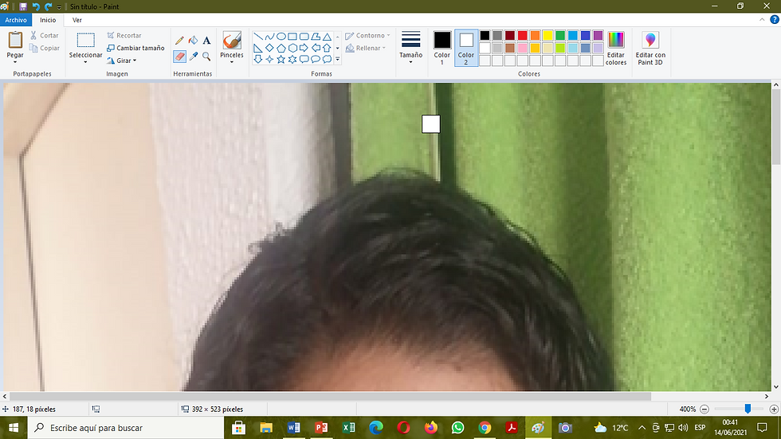Select the Eraser tool

point(180,57)
